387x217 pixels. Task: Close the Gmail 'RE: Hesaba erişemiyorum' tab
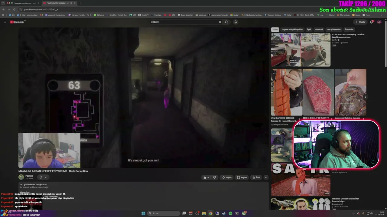pos(38,3)
